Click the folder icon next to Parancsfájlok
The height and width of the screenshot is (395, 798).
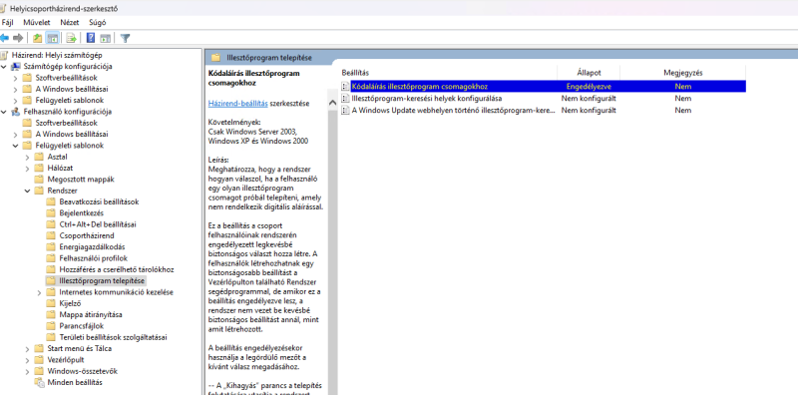[x=51, y=326]
